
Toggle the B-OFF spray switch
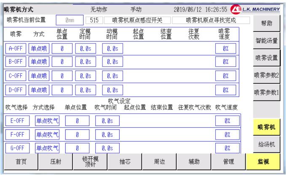(x=16, y=62)
